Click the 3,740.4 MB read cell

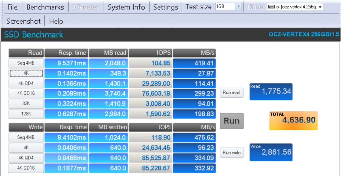tap(108, 93)
